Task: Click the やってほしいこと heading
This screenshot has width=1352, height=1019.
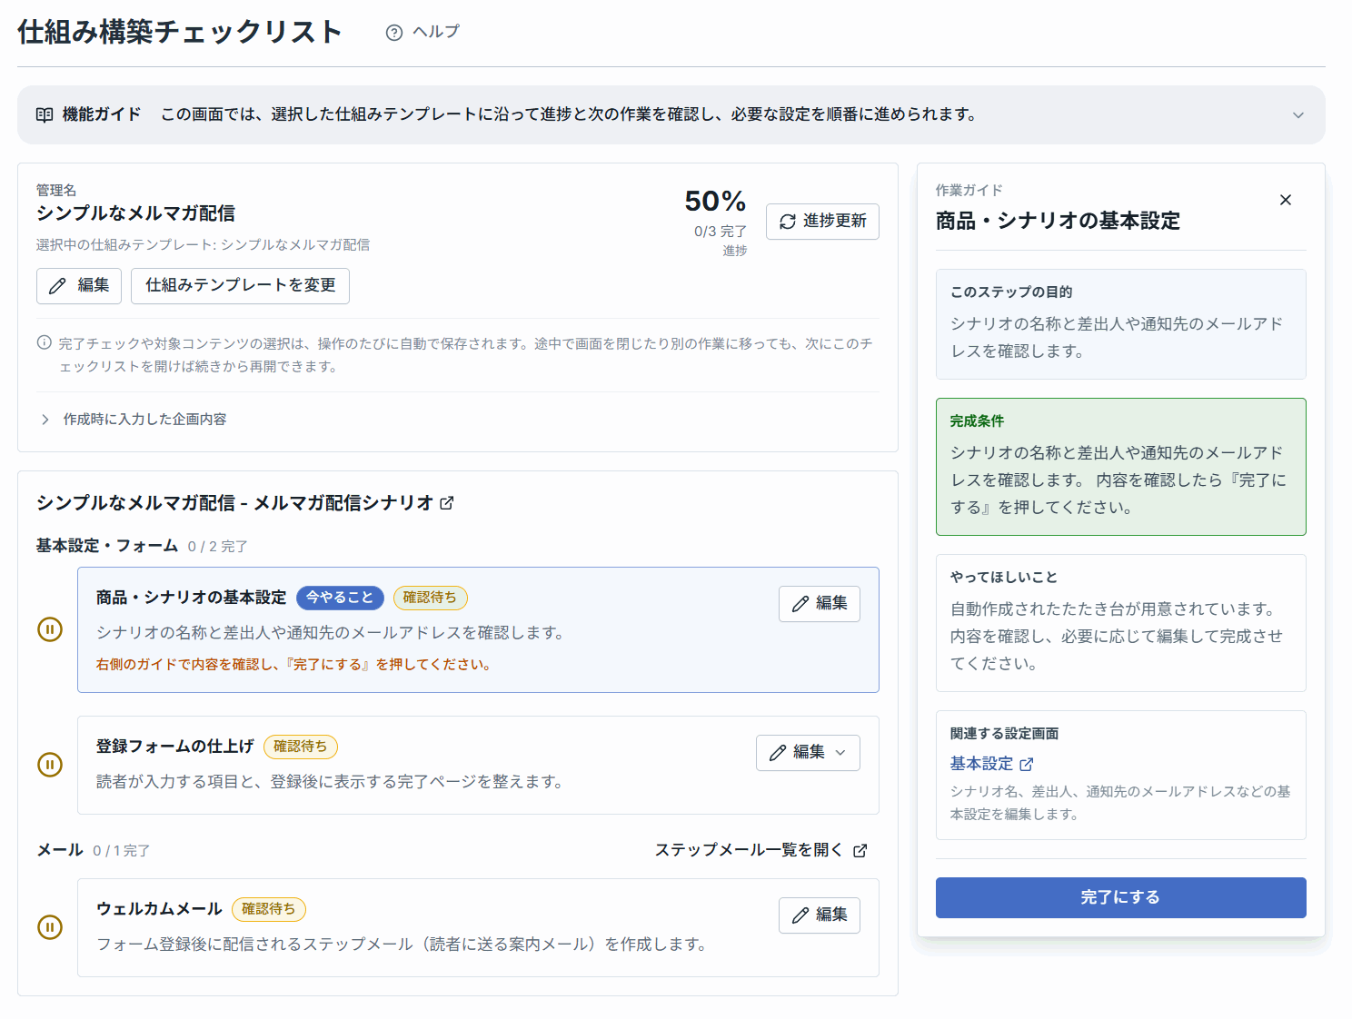Action: click(1004, 577)
